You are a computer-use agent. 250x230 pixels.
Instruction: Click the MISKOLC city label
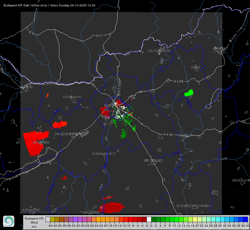pyautogui.click(x=221, y=48)
